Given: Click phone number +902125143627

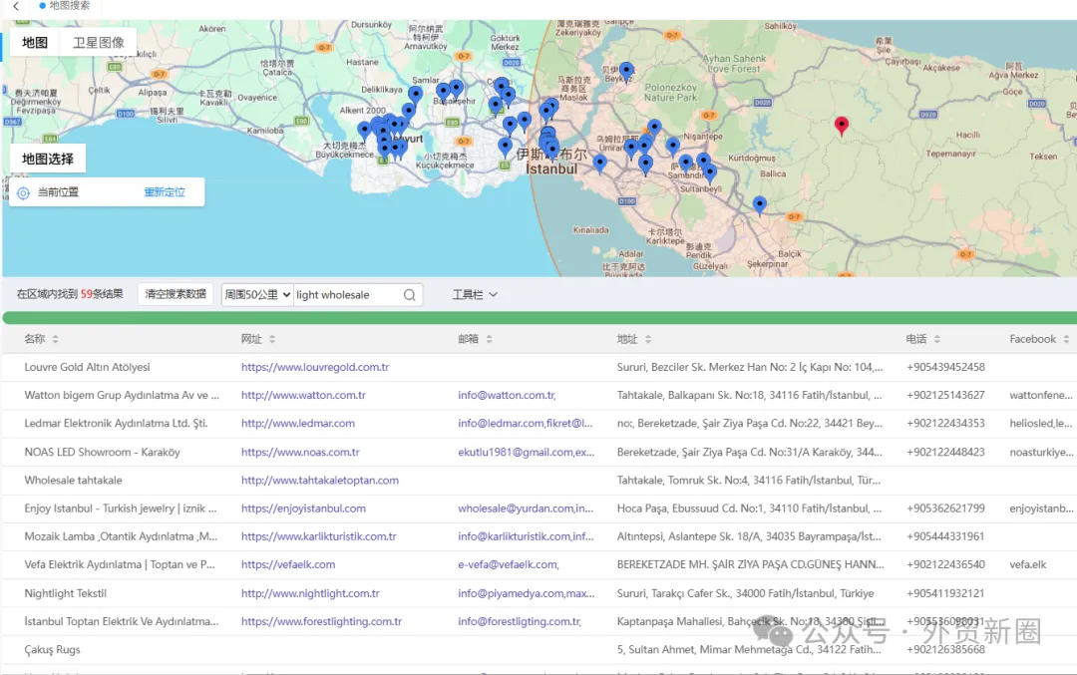Looking at the screenshot, I should pyautogui.click(x=945, y=396).
